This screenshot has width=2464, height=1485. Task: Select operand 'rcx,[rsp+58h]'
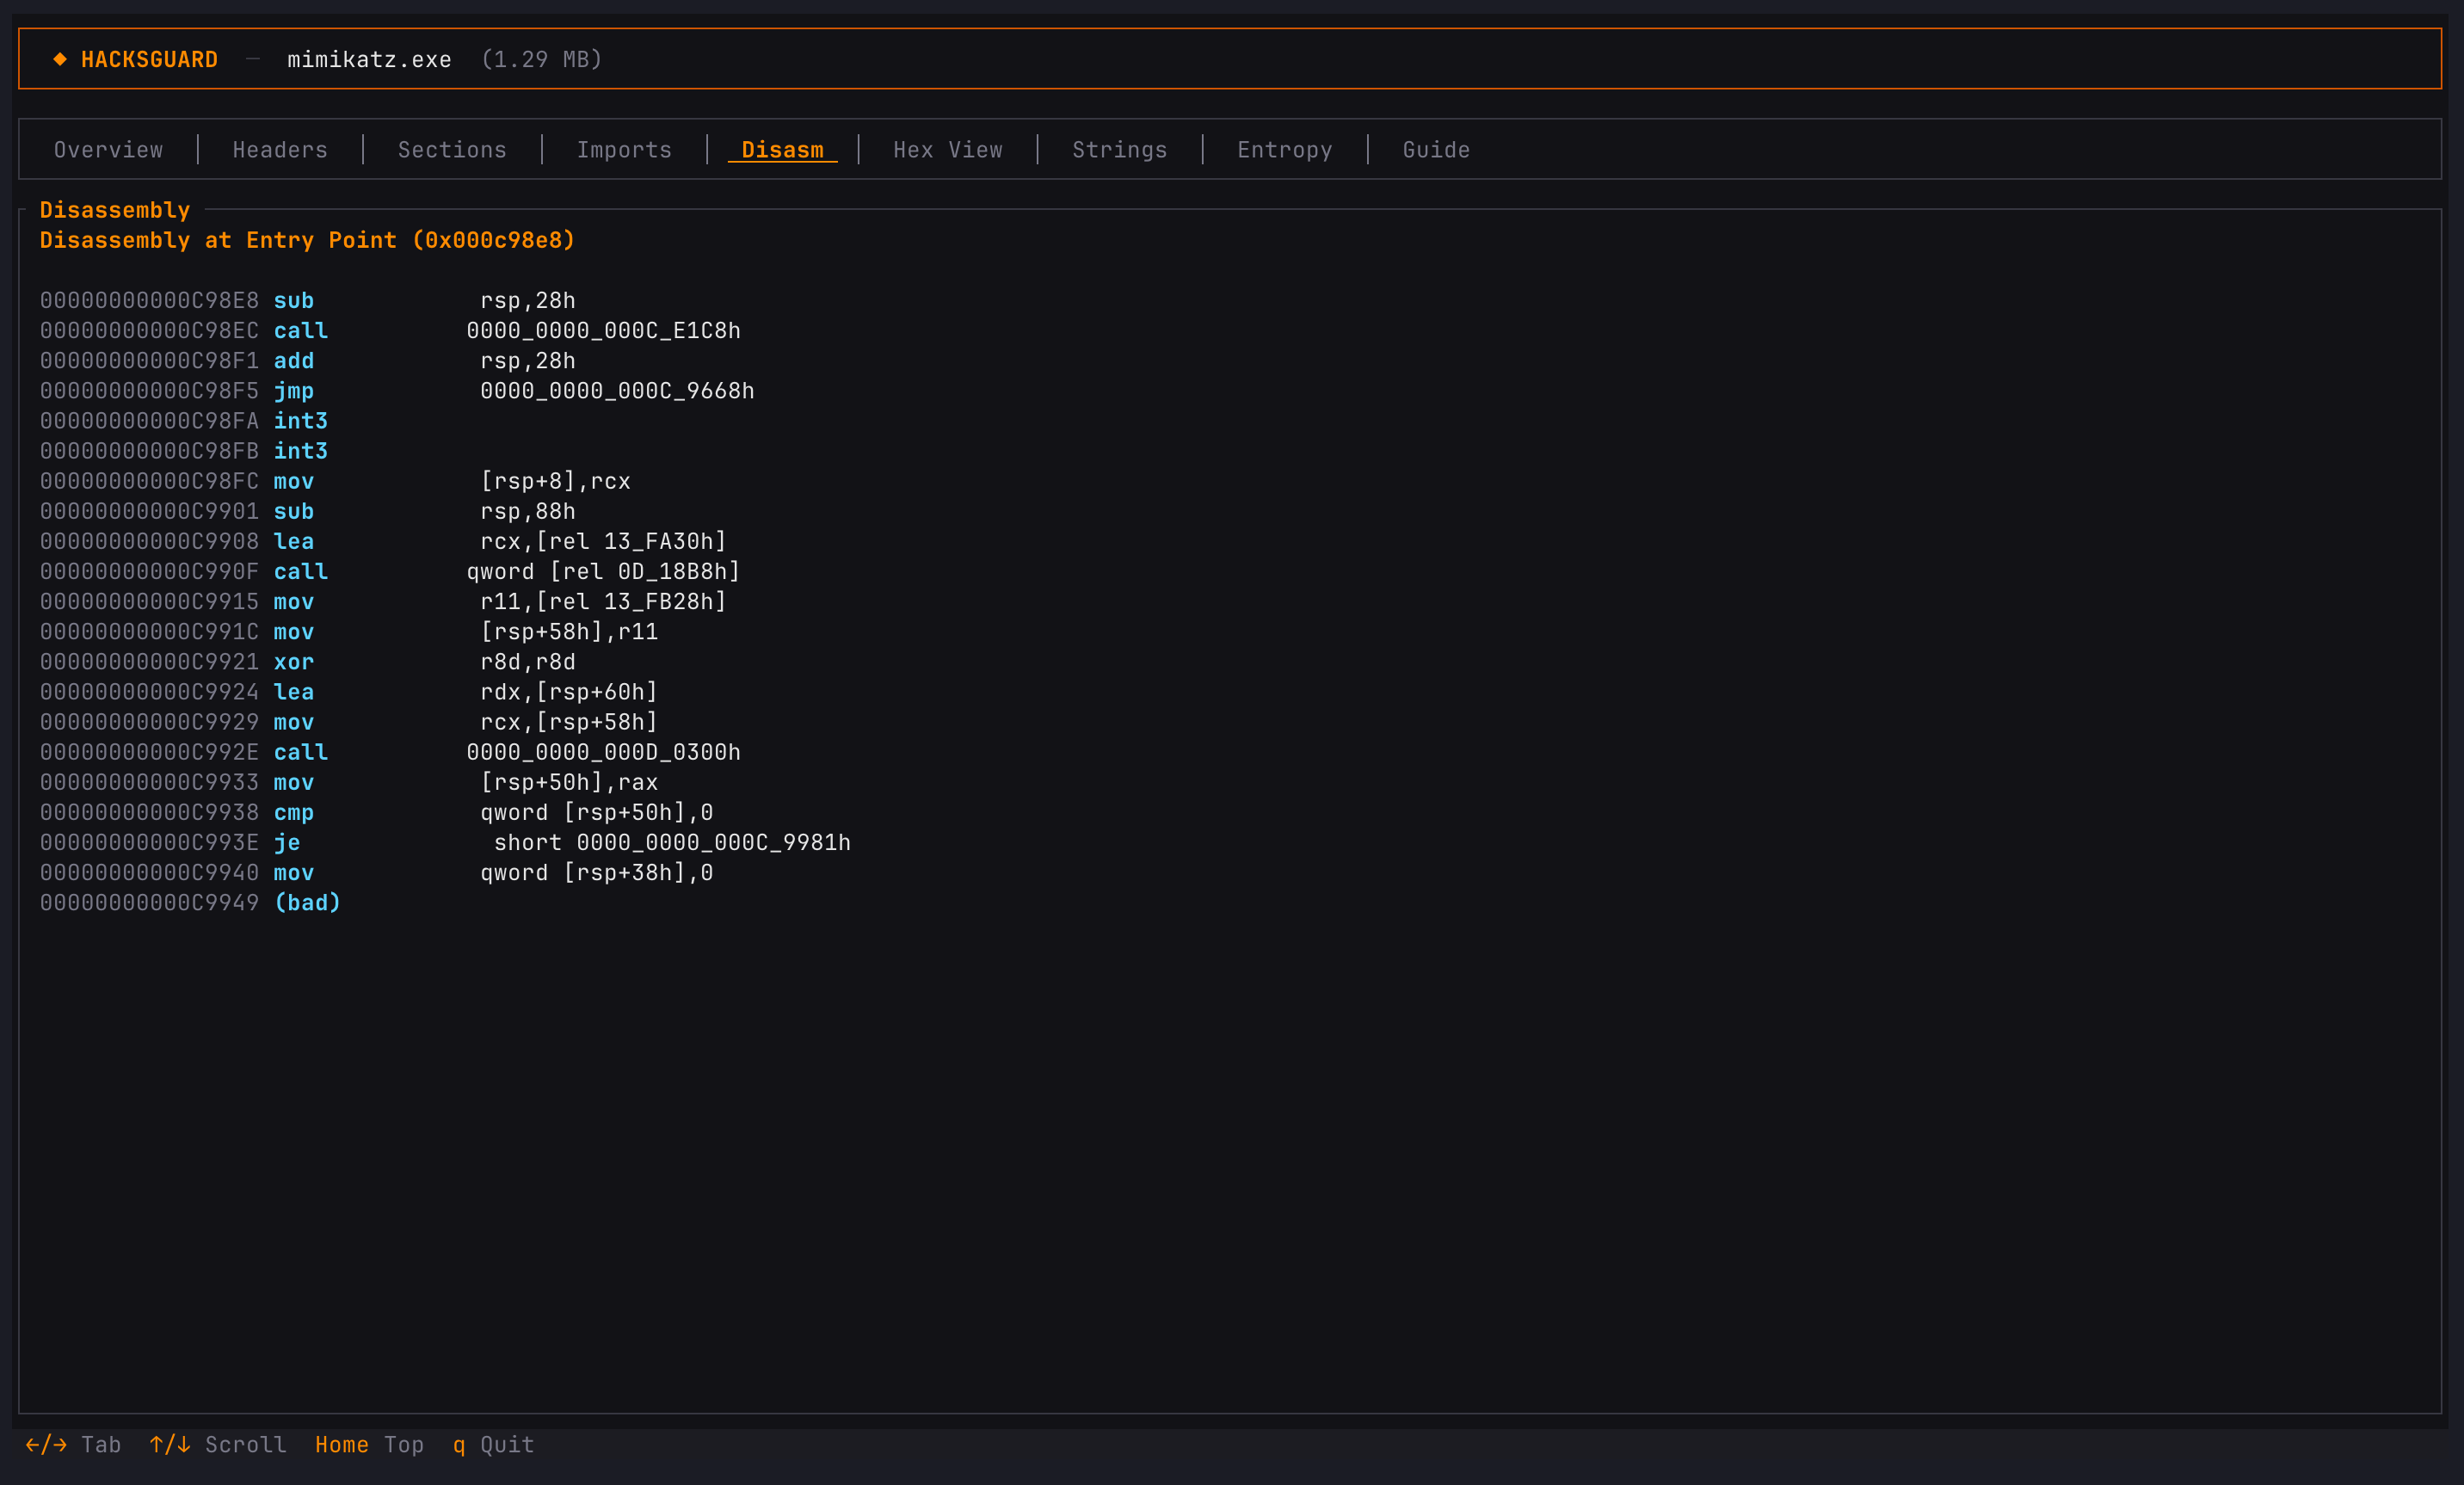tap(569, 722)
